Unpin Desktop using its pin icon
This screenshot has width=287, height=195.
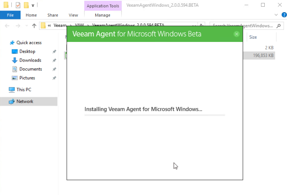pyautogui.click(x=54, y=52)
